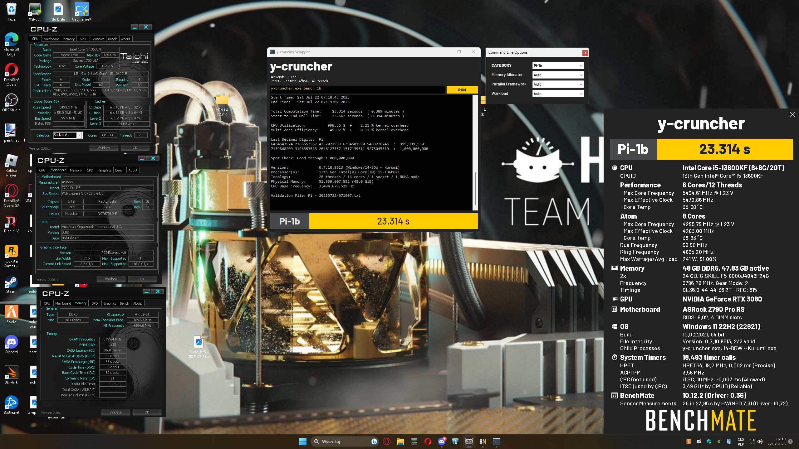799x449 pixels.
Task: Switch to the Mainboard tab in top CPU-Z window
Action: 51,39
